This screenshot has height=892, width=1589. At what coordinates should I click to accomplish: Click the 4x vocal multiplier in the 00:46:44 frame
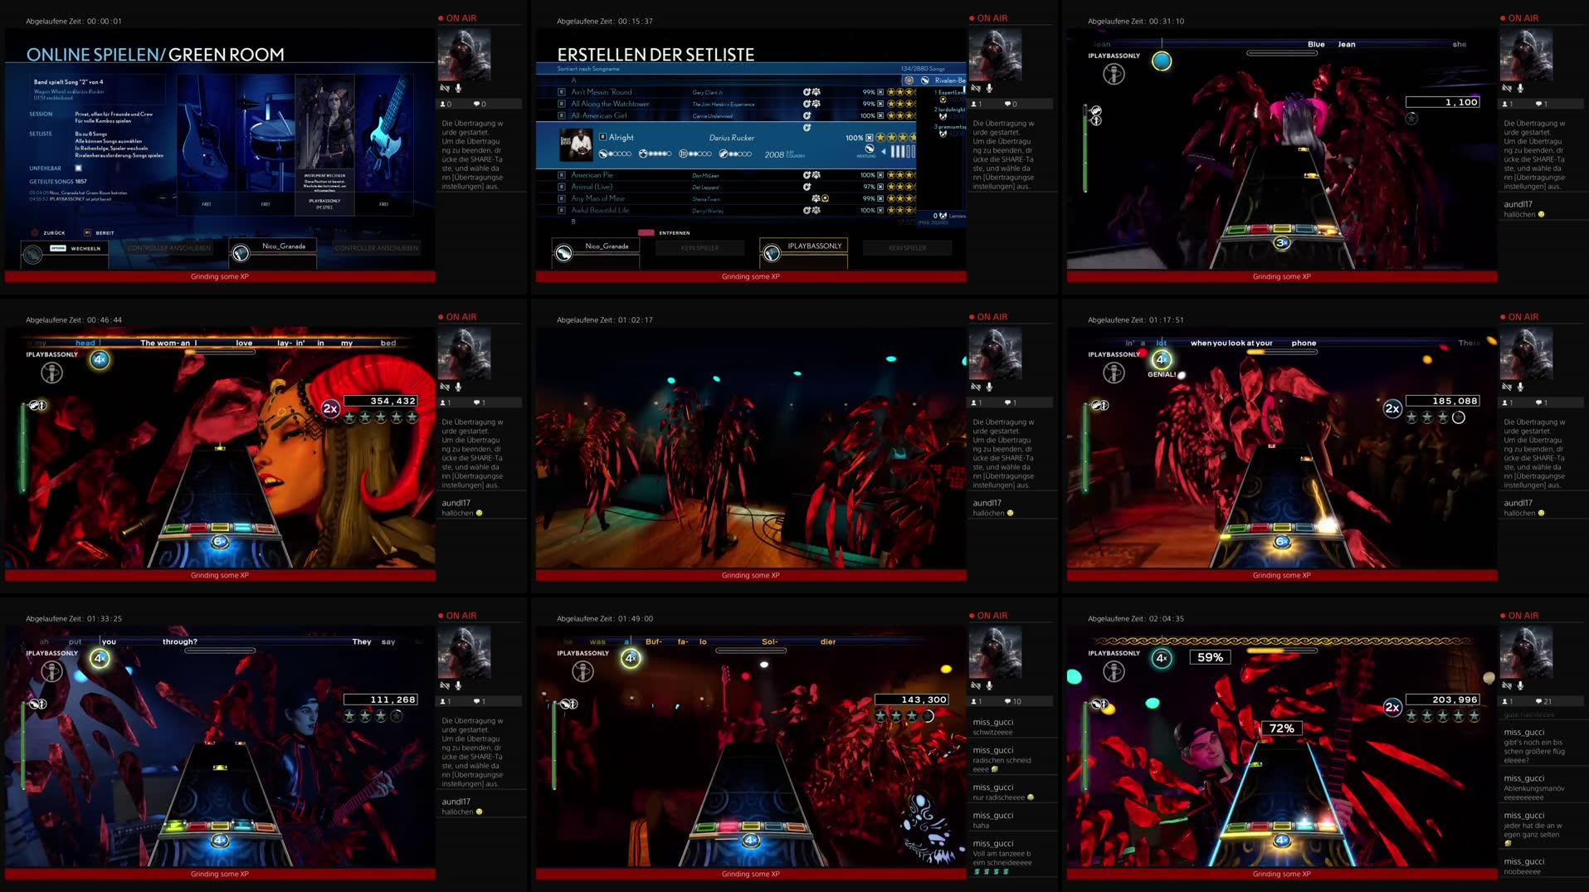tap(100, 359)
